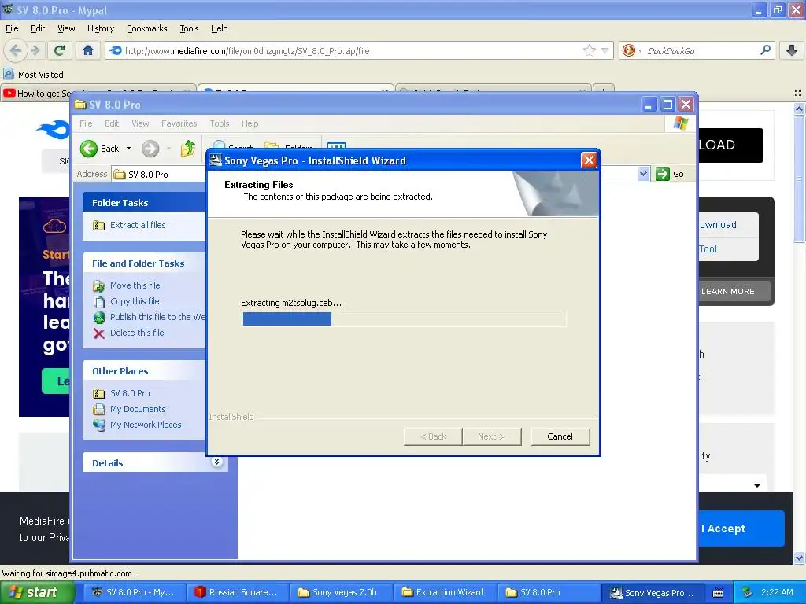Image resolution: width=806 pixels, height=604 pixels.
Task: Click Extract all files task
Action: pyautogui.click(x=138, y=225)
